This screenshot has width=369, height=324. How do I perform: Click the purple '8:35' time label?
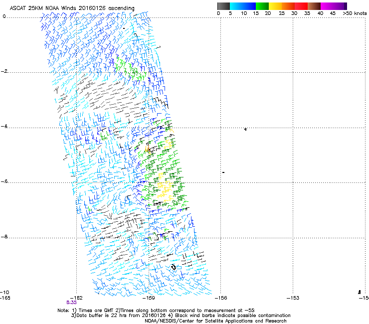(x=71, y=303)
